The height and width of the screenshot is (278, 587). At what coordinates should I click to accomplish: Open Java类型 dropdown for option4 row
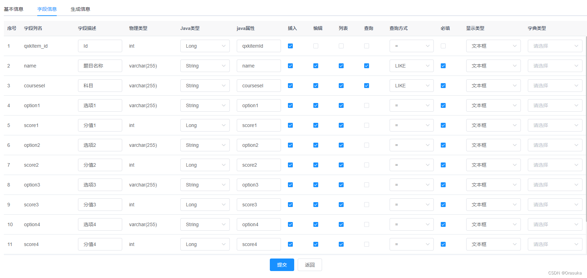tap(205, 224)
